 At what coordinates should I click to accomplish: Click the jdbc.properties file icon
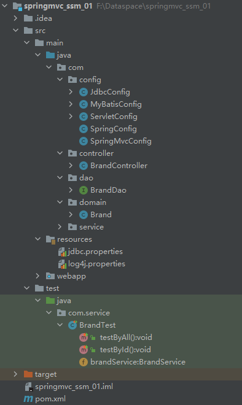tap(62, 252)
